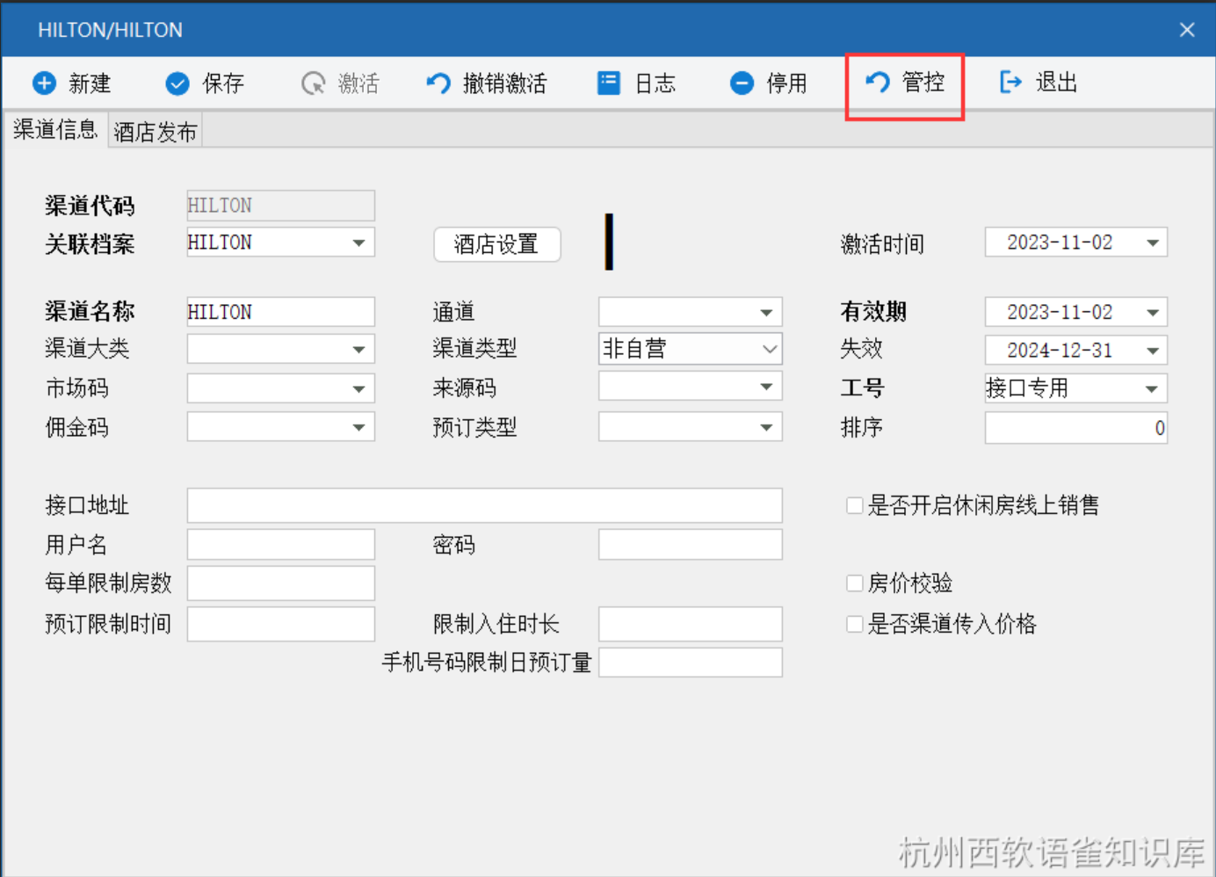Click the 保存 checkmark icon

[x=177, y=83]
